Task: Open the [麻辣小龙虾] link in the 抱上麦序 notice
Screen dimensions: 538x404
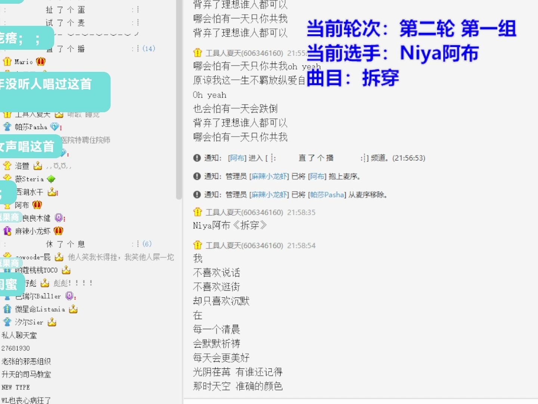Action: (x=269, y=176)
